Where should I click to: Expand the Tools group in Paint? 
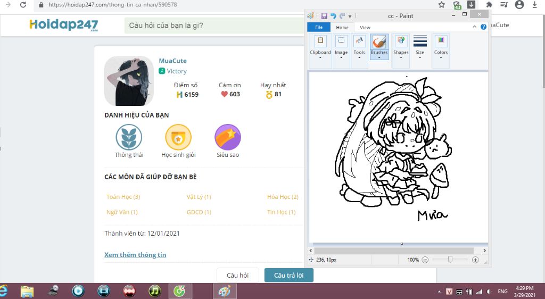(359, 51)
